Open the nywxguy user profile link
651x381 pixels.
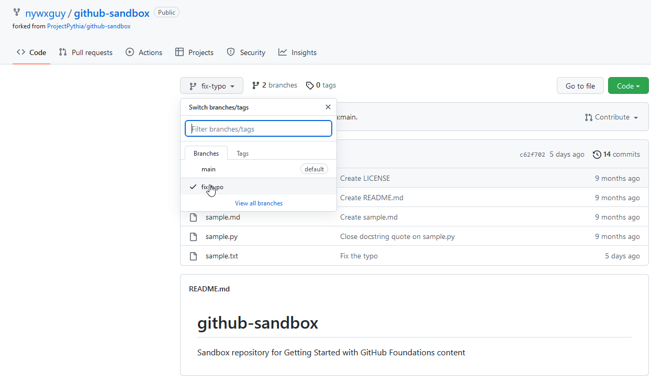[46, 13]
